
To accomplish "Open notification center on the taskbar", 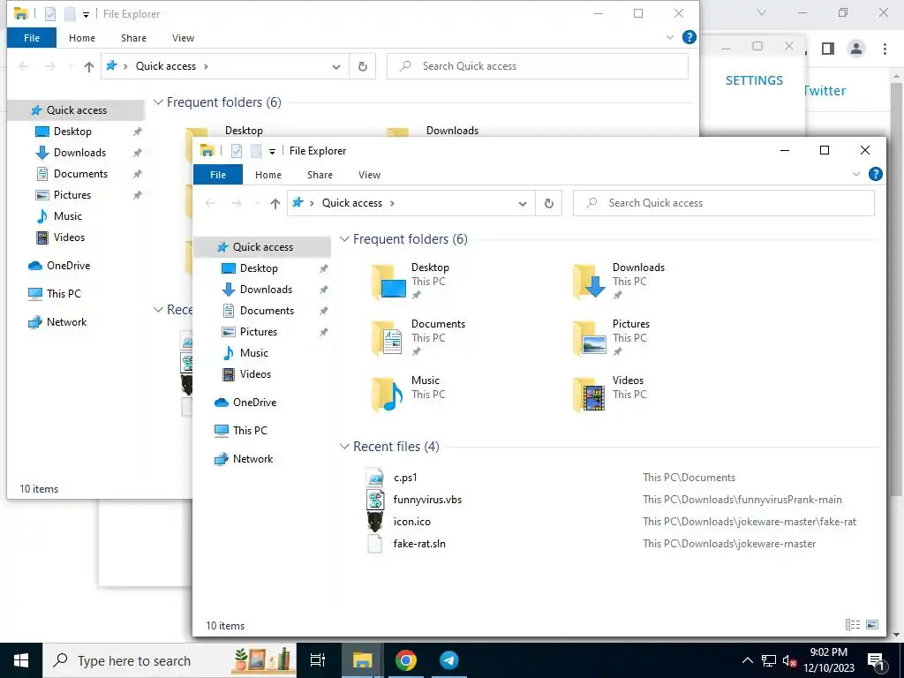I will click(x=877, y=660).
